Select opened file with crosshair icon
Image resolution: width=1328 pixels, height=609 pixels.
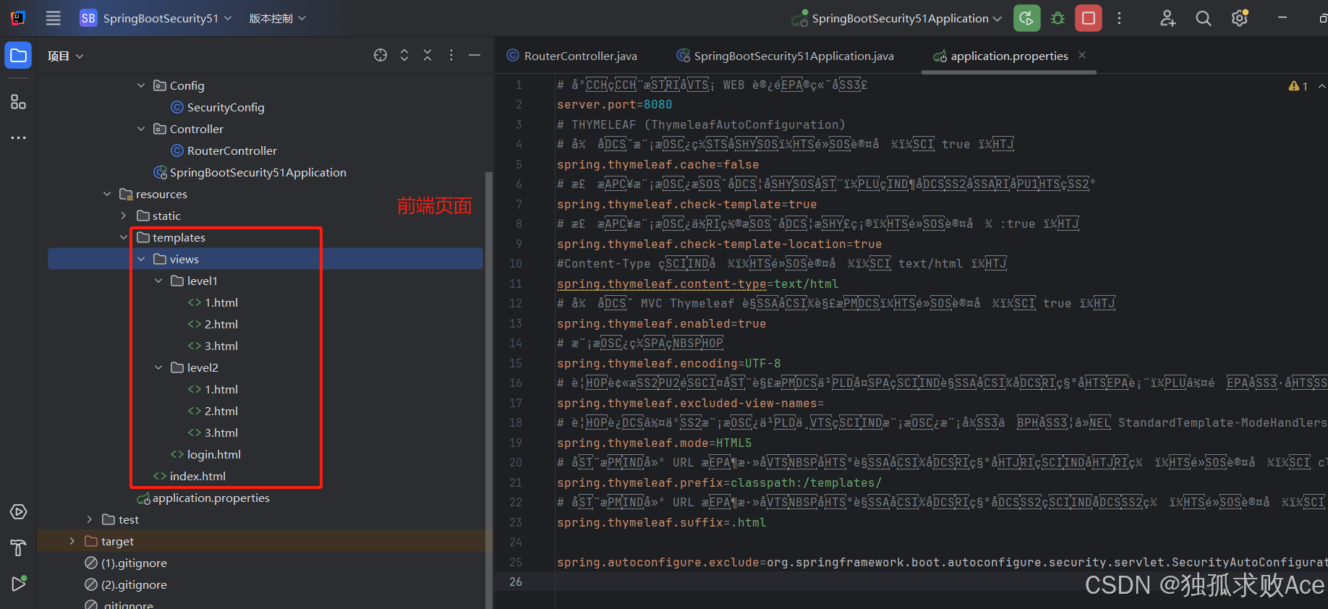click(380, 56)
